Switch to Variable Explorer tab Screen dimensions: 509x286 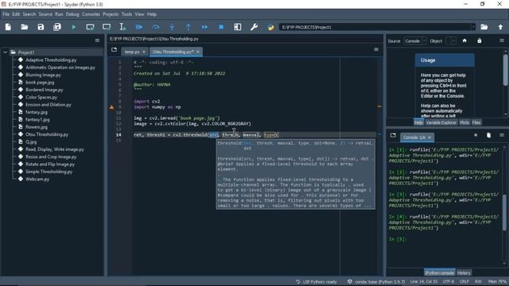[x=441, y=122]
